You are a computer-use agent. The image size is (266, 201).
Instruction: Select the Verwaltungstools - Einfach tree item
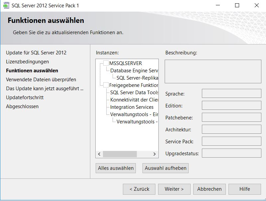point(134,114)
